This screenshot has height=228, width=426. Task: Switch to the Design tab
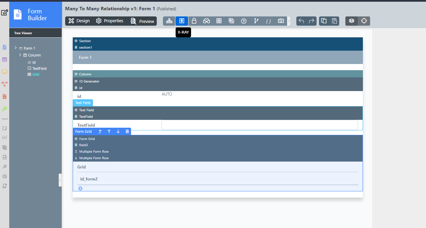pos(79,21)
